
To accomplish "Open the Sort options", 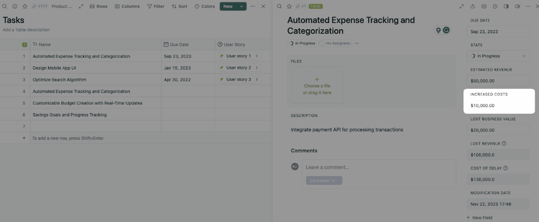I will coord(179,6).
